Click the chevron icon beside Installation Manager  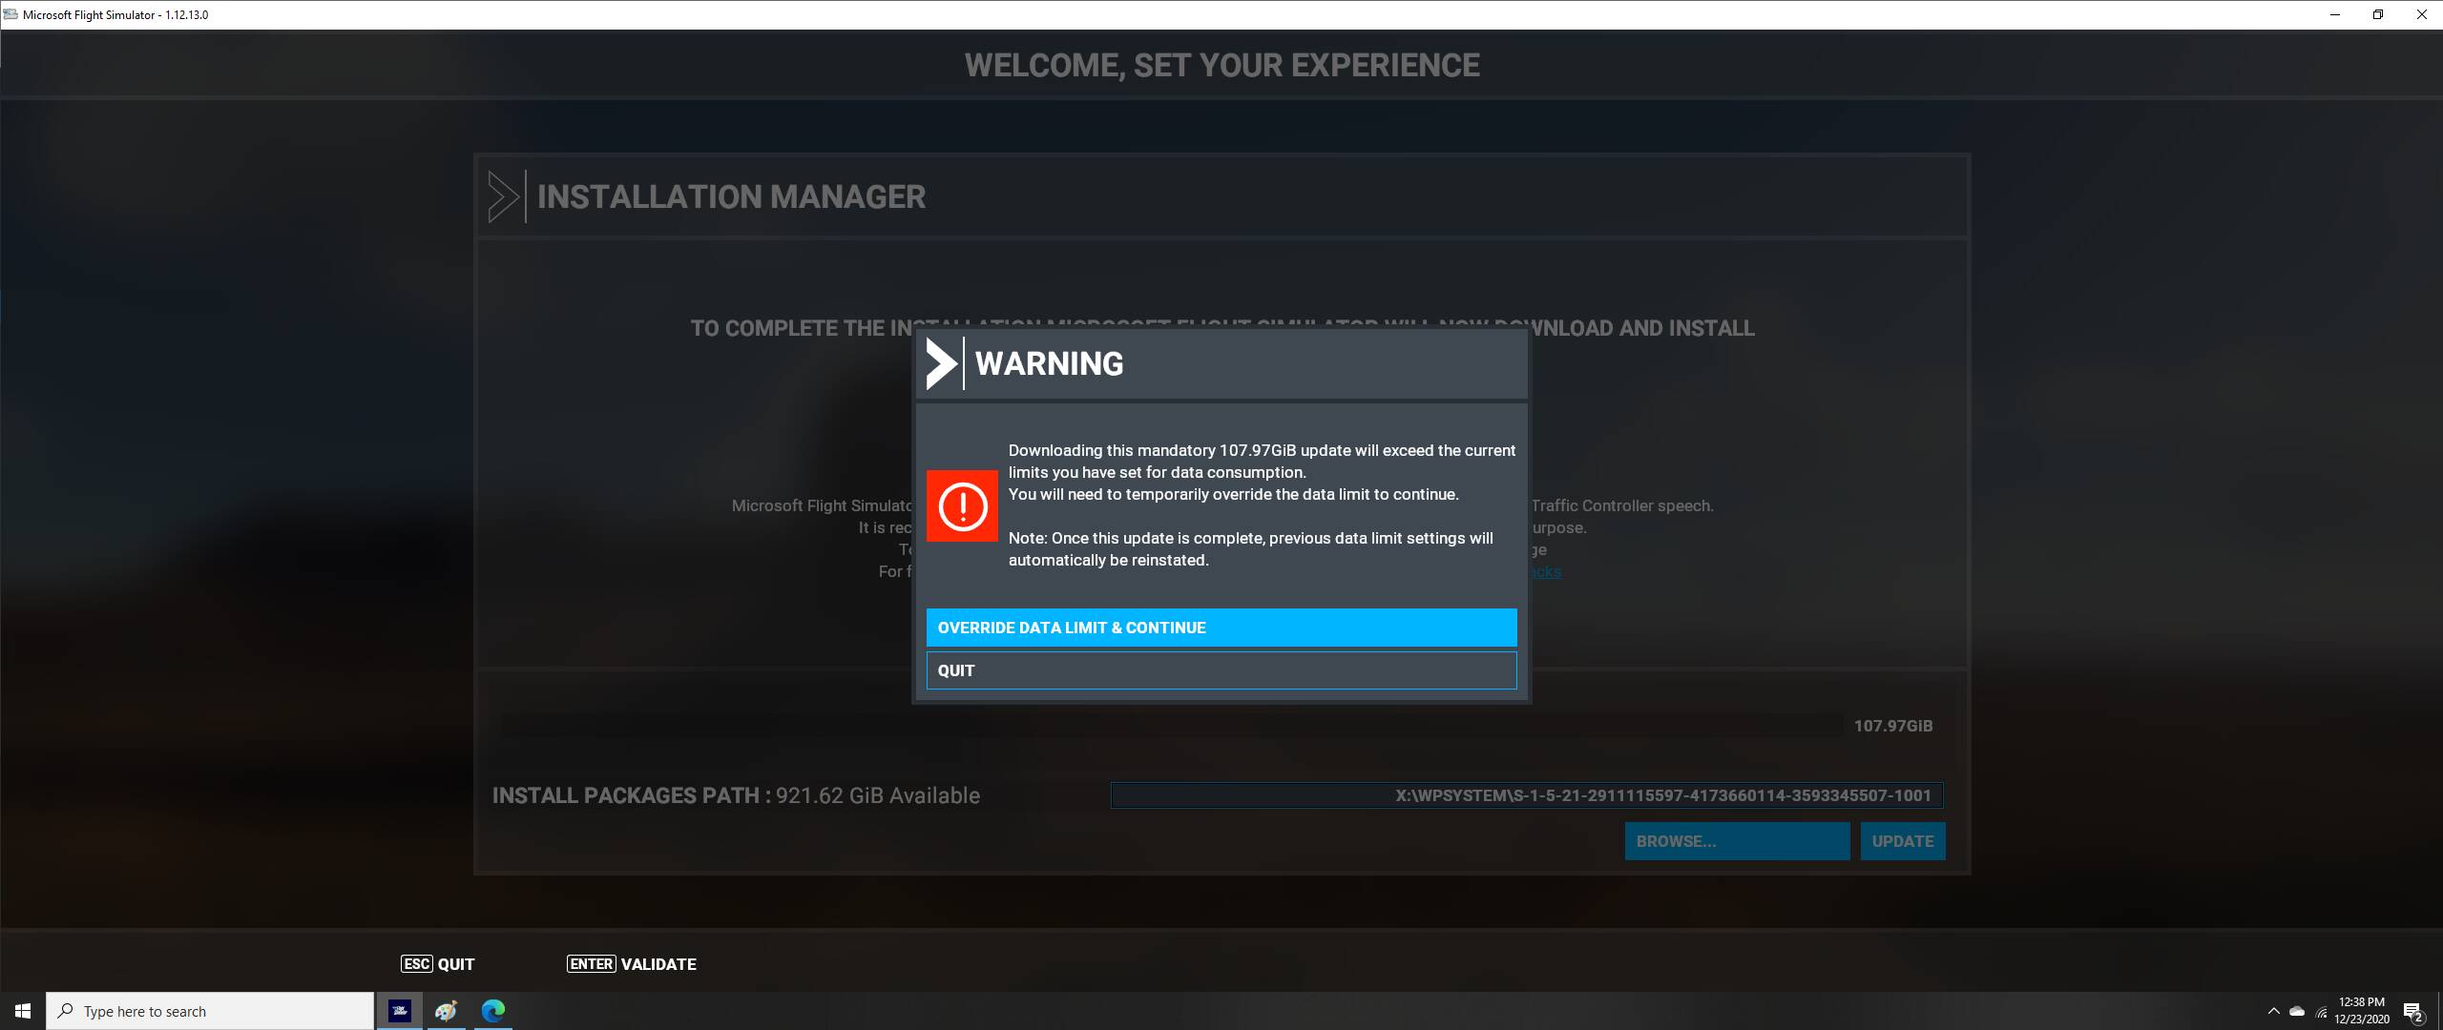[504, 196]
